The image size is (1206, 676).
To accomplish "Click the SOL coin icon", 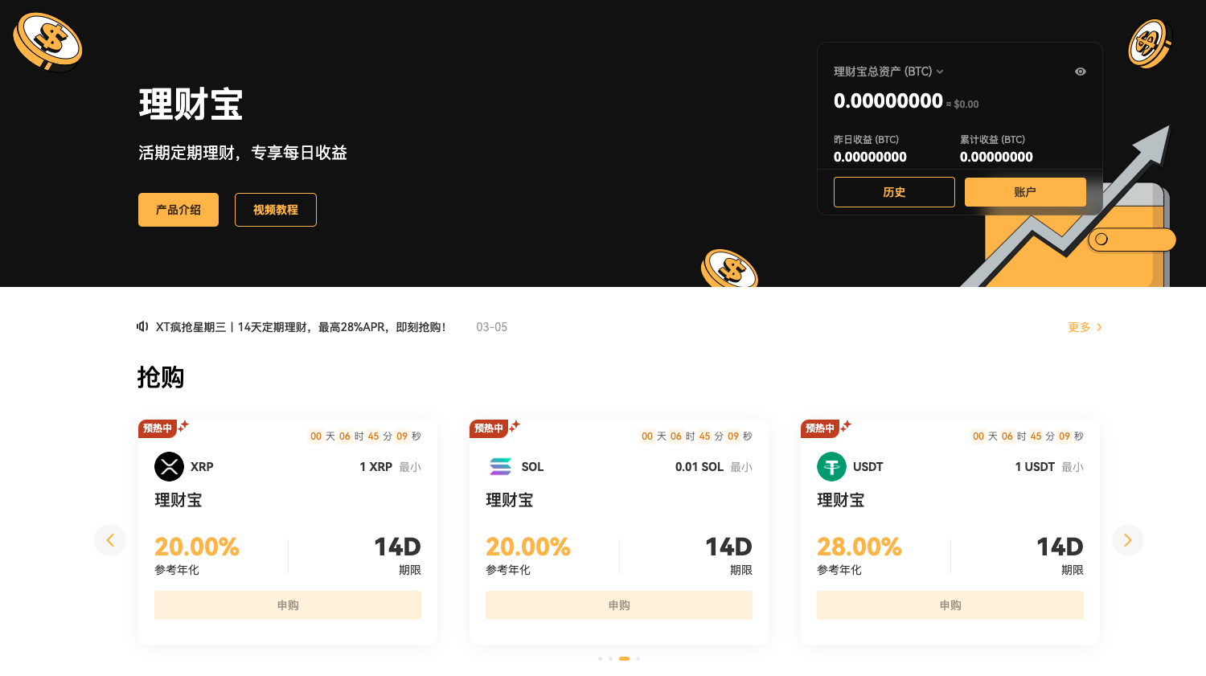I will tap(500, 466).
